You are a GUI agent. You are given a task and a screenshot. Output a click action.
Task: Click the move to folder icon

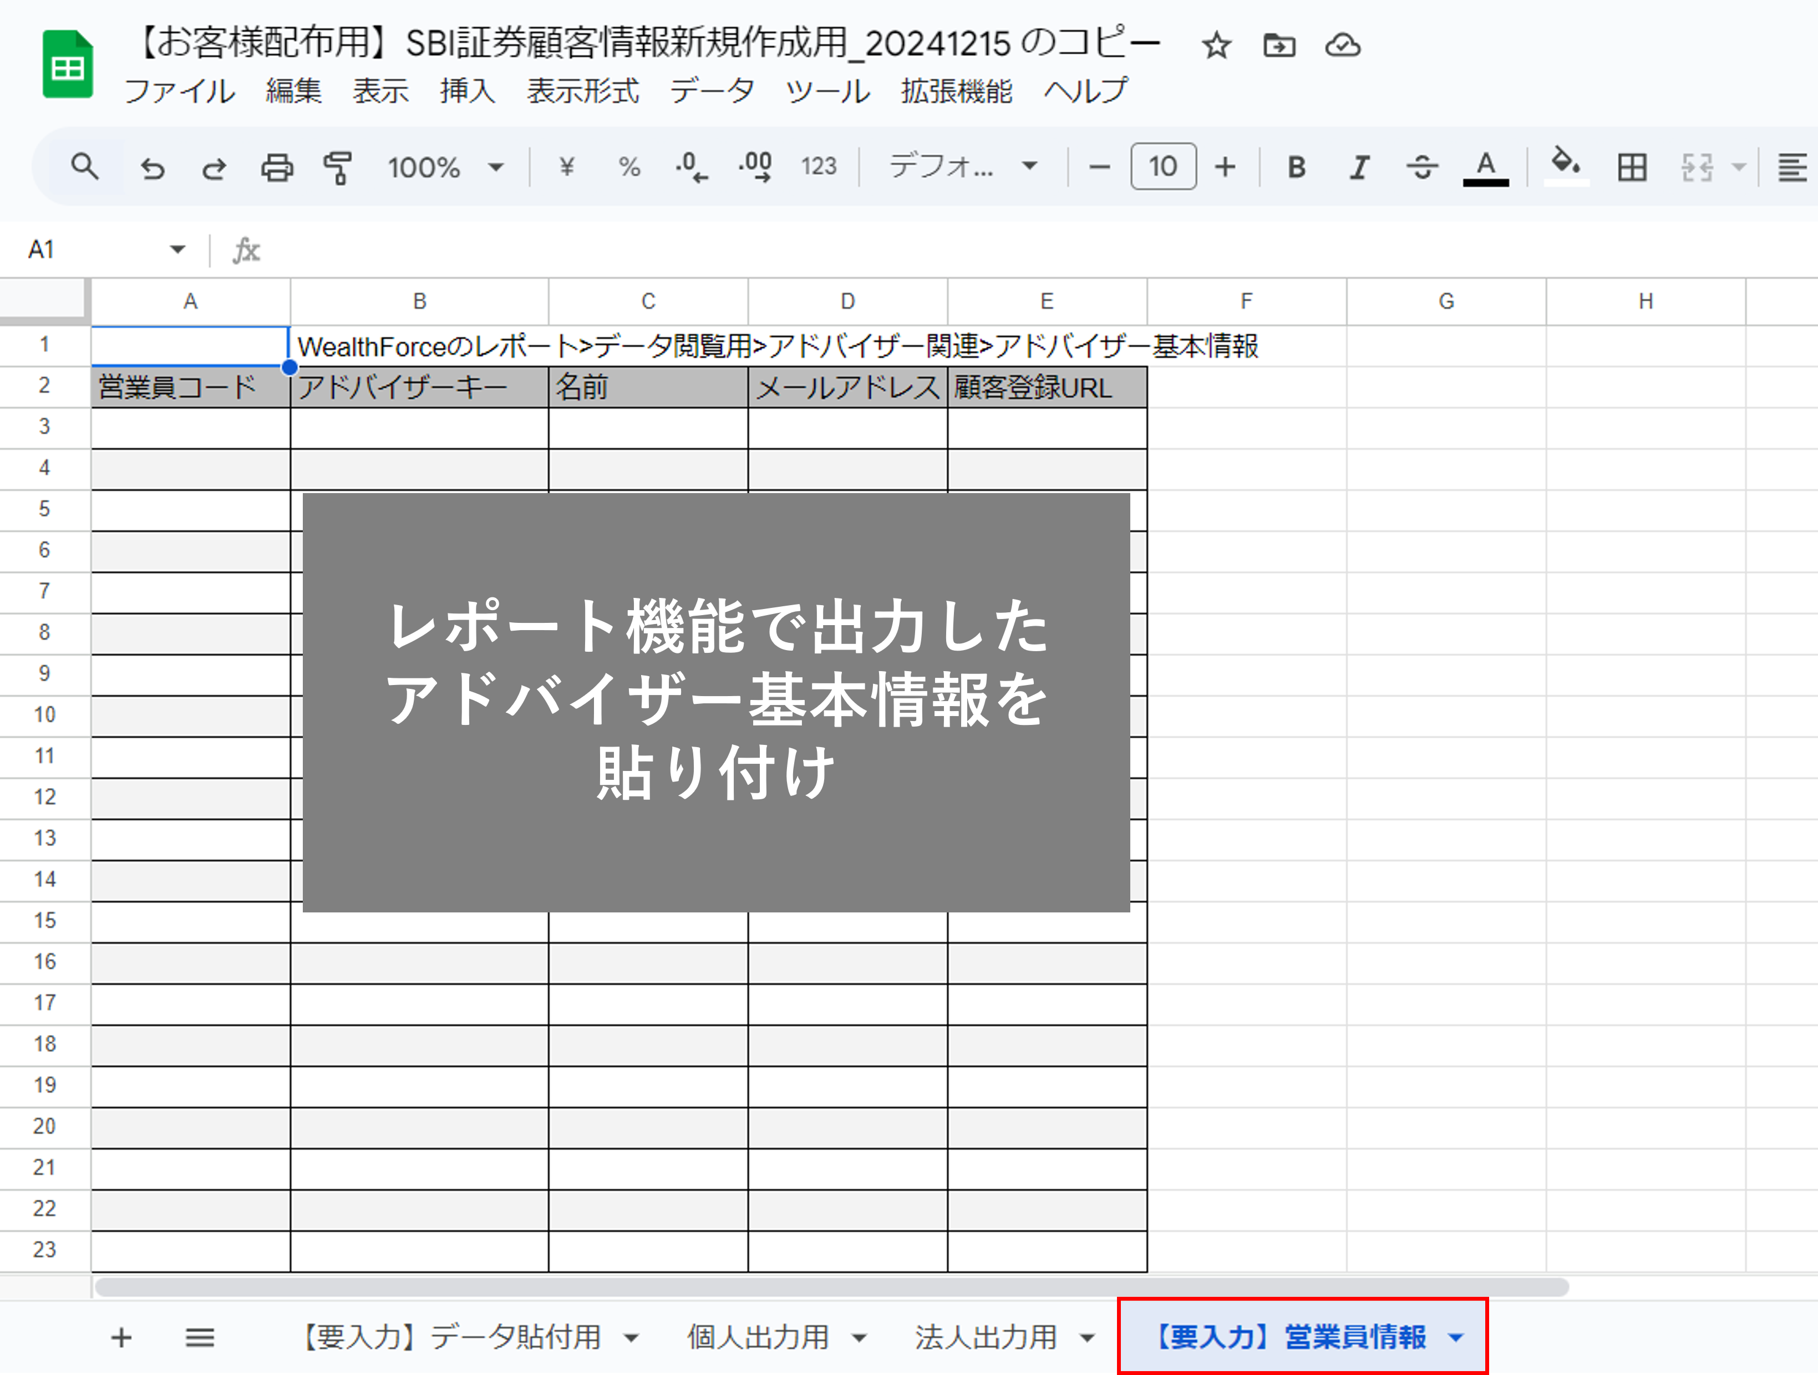pyautogui.click(x=1279, y=45)
